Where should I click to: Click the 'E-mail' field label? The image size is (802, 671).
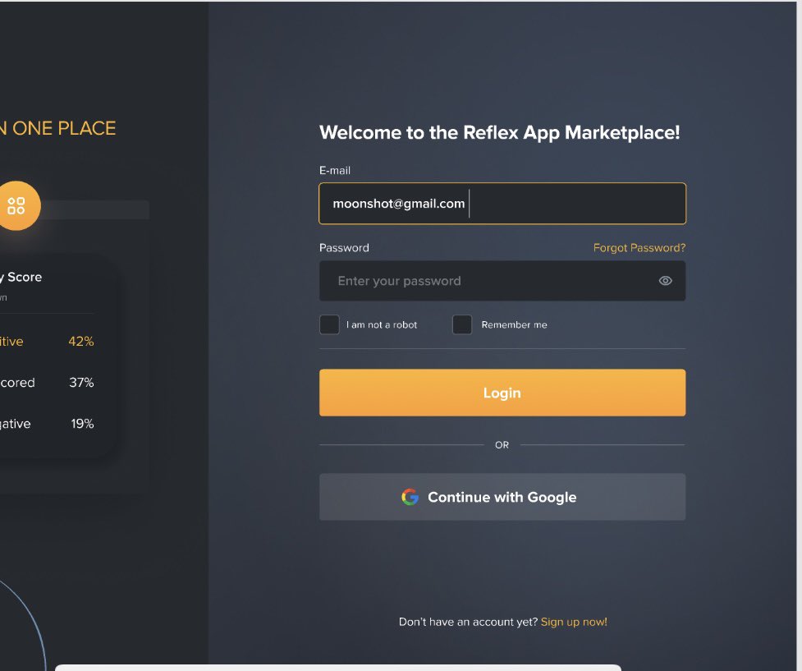pos(335,171)
